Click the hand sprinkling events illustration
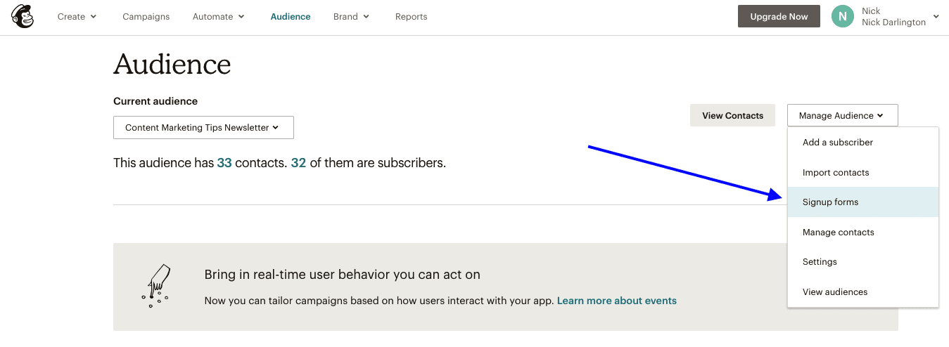The width and height of the screenshot is (949, 347). pos(157,286)
